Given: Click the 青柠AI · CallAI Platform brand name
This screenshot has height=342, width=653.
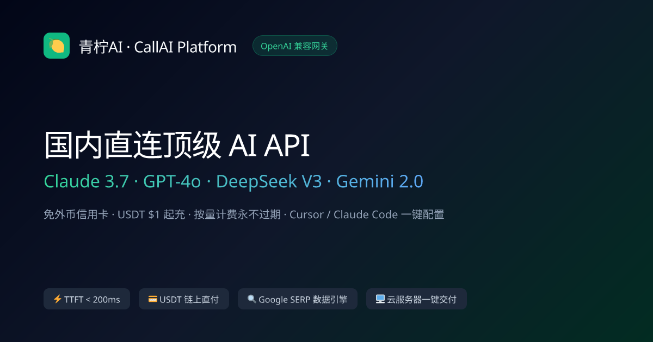Looking at the screenshot, I should point(158,47).
